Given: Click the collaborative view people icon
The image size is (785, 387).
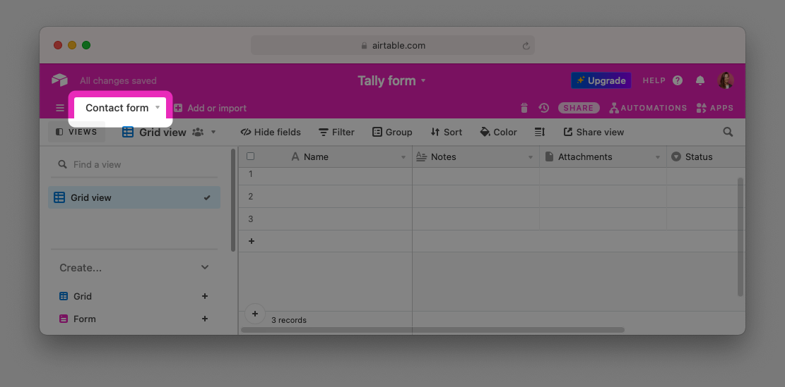Looking at the screenshot, I should click(x=199, y=133).
